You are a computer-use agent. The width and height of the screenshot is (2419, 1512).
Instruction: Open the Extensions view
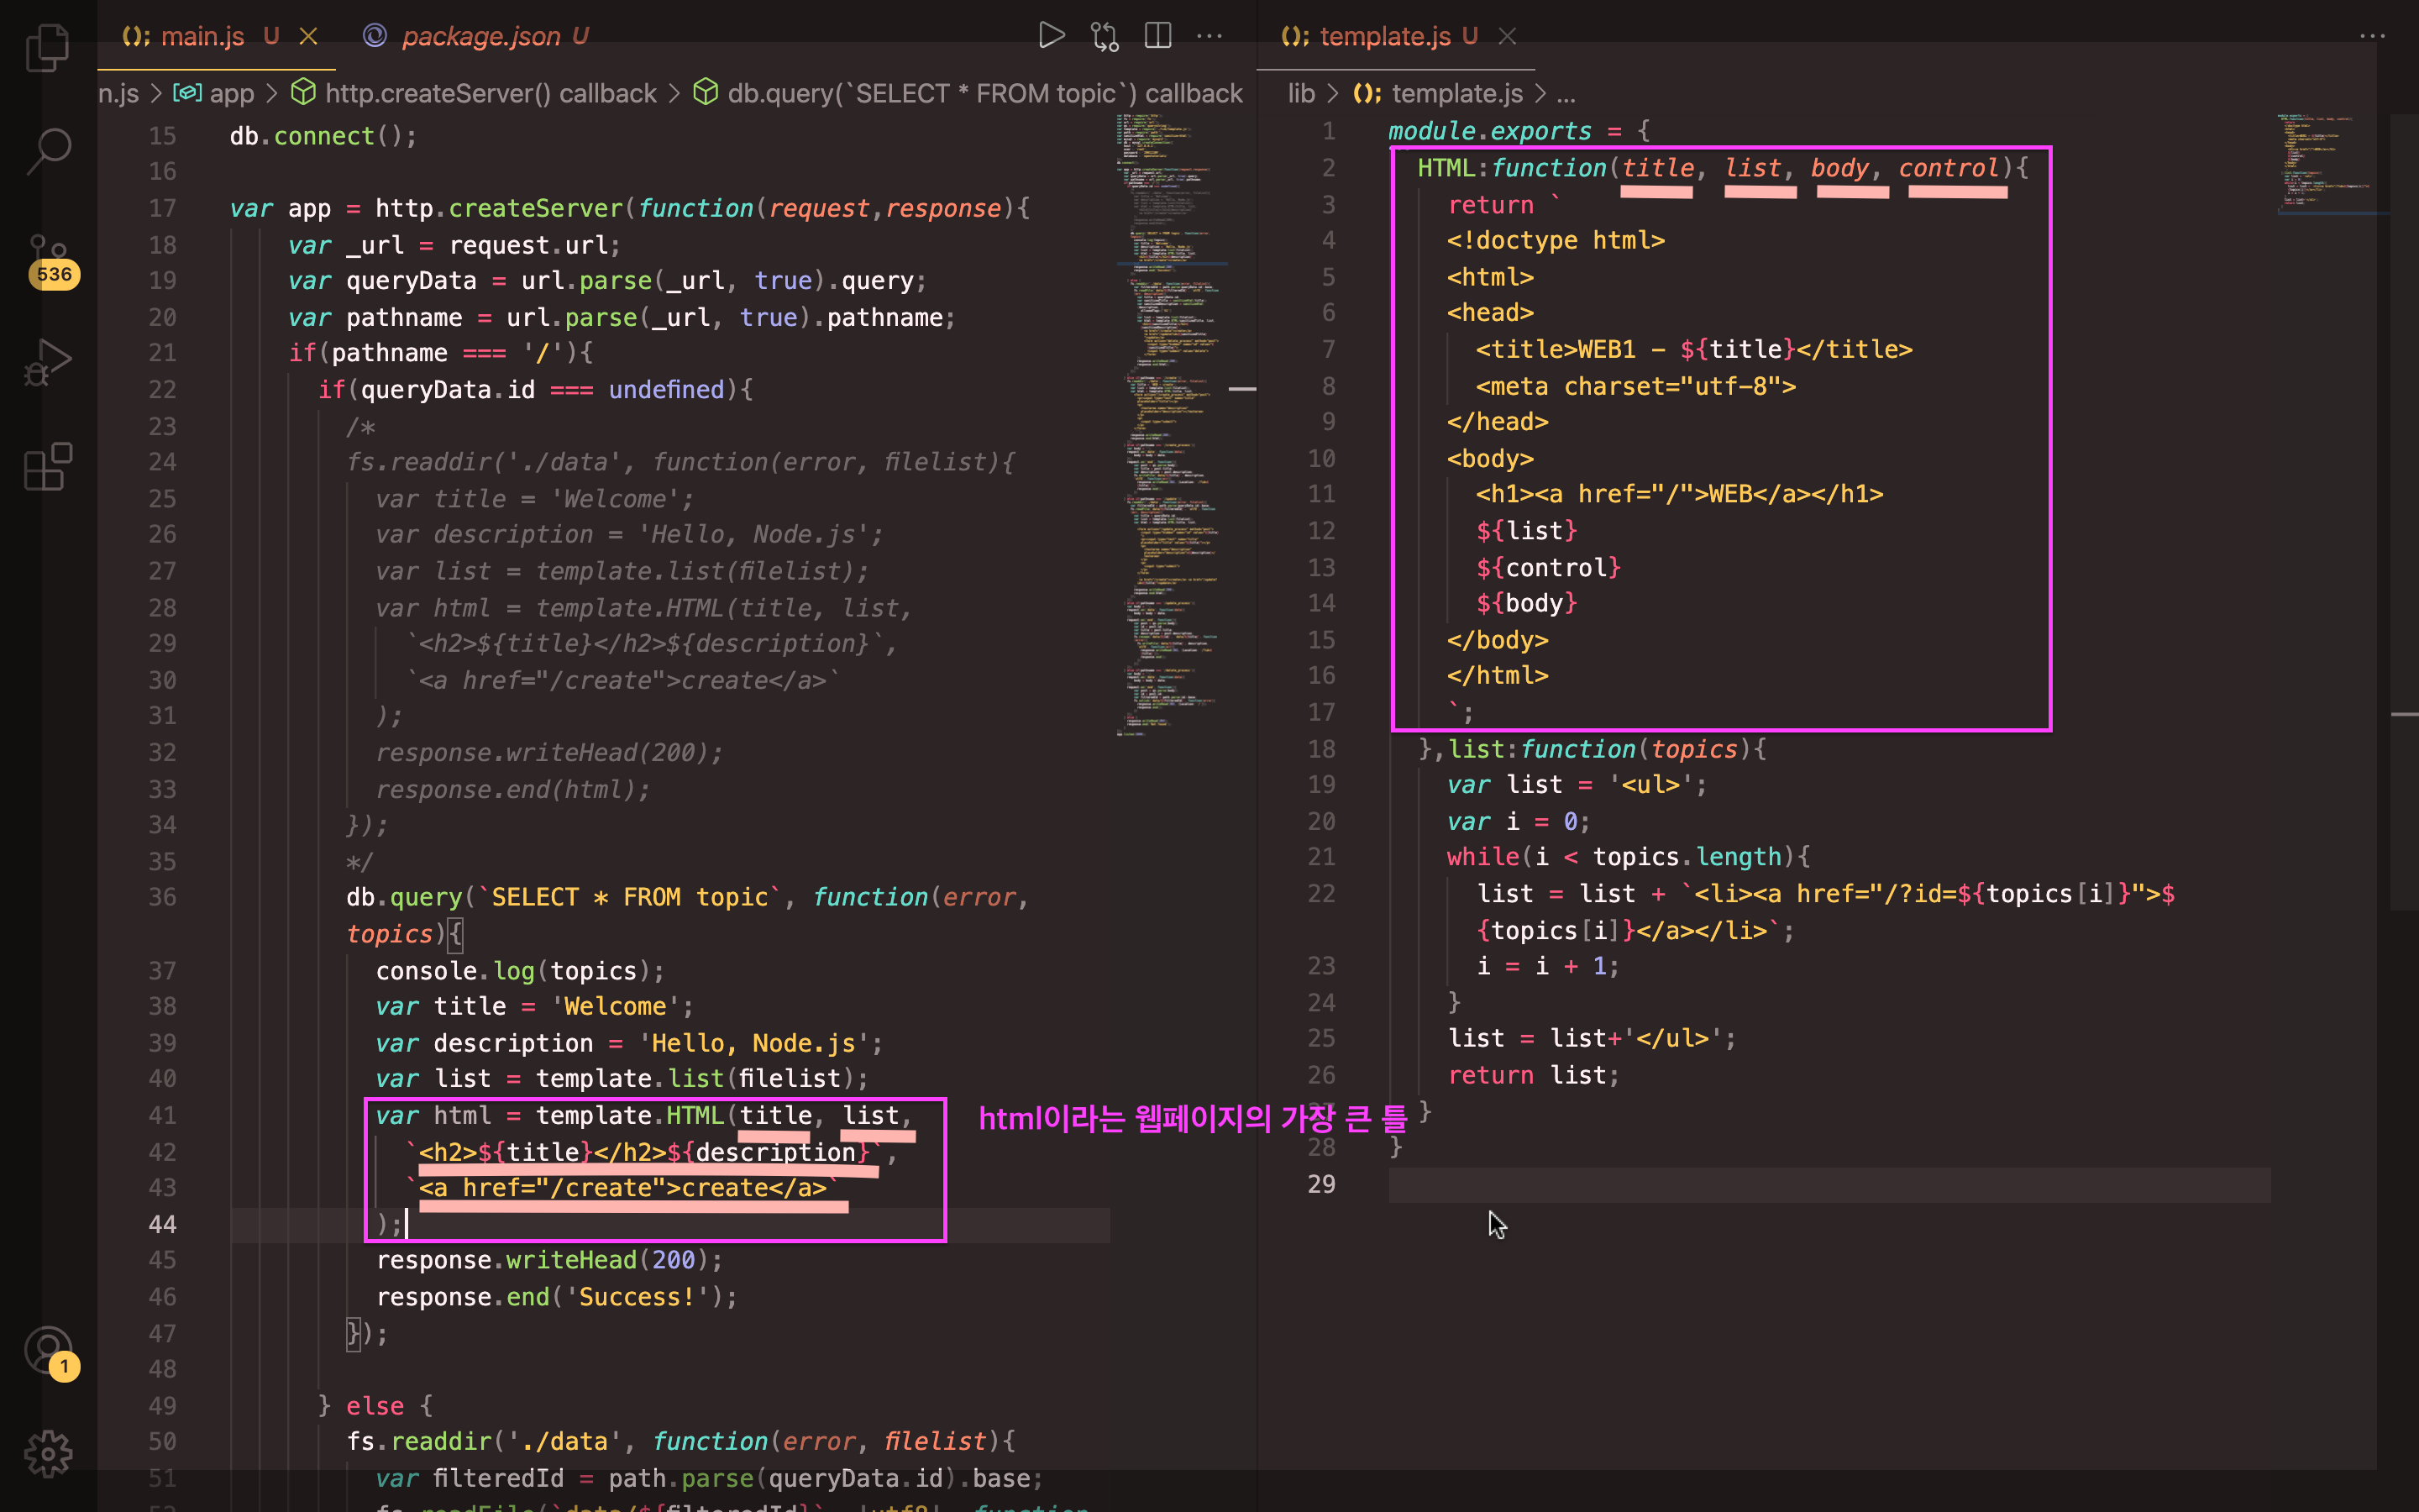(47, 467)
